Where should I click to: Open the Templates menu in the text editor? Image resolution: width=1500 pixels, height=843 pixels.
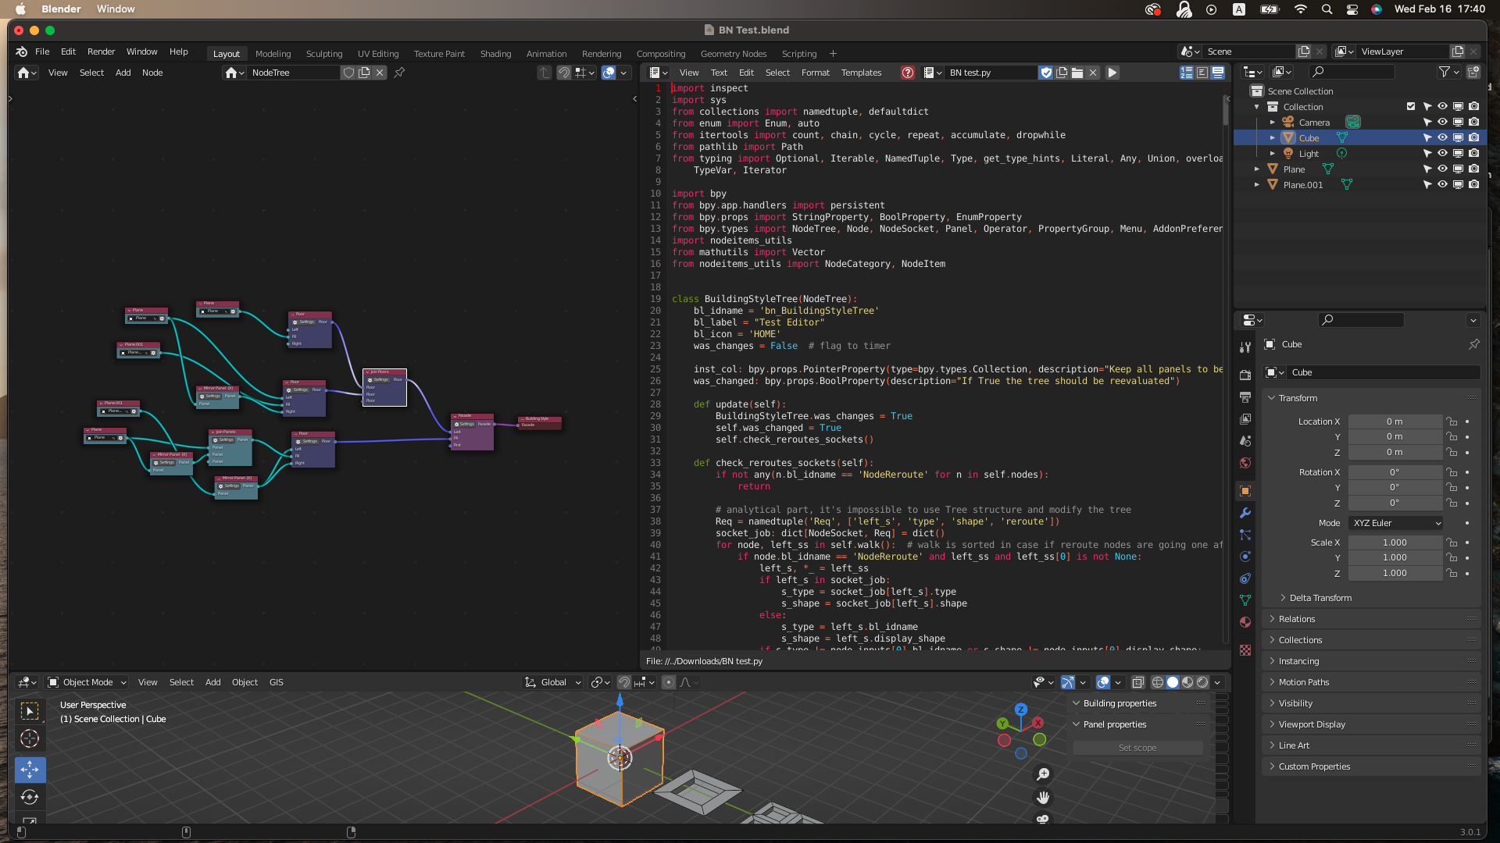[x=860, y=73]
